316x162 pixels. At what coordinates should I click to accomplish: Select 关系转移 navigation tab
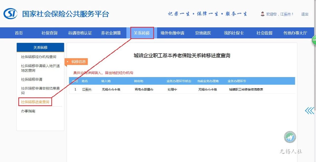point(142,33)
